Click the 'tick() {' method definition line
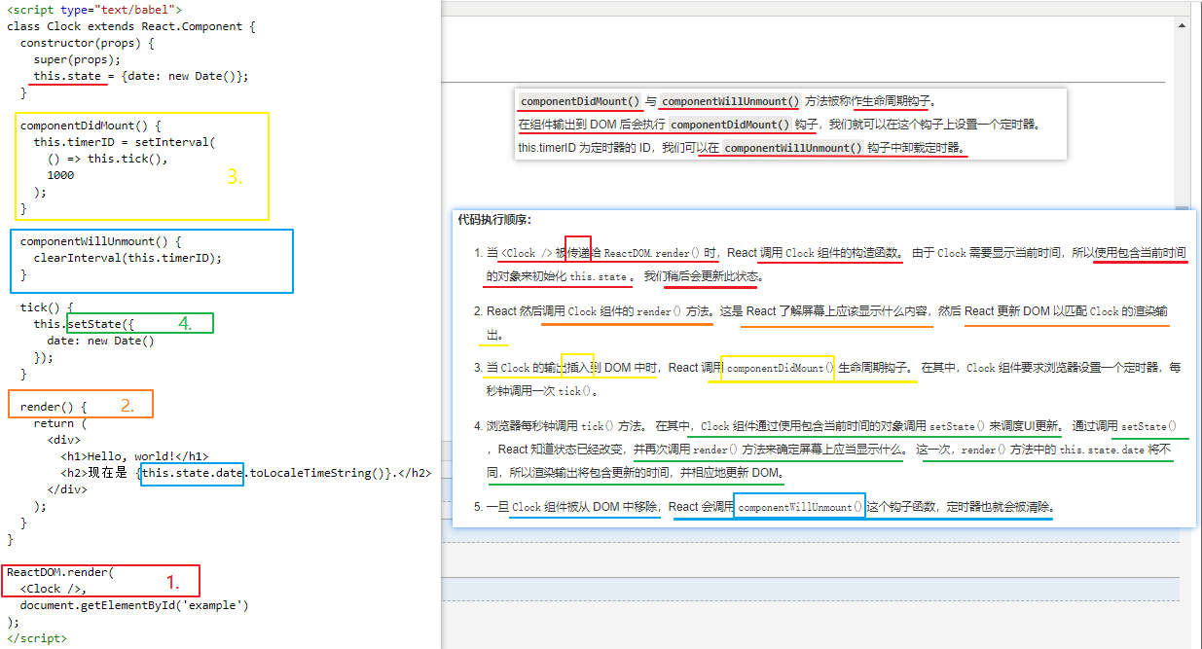The image size is (1202, 649). point(47,307)
